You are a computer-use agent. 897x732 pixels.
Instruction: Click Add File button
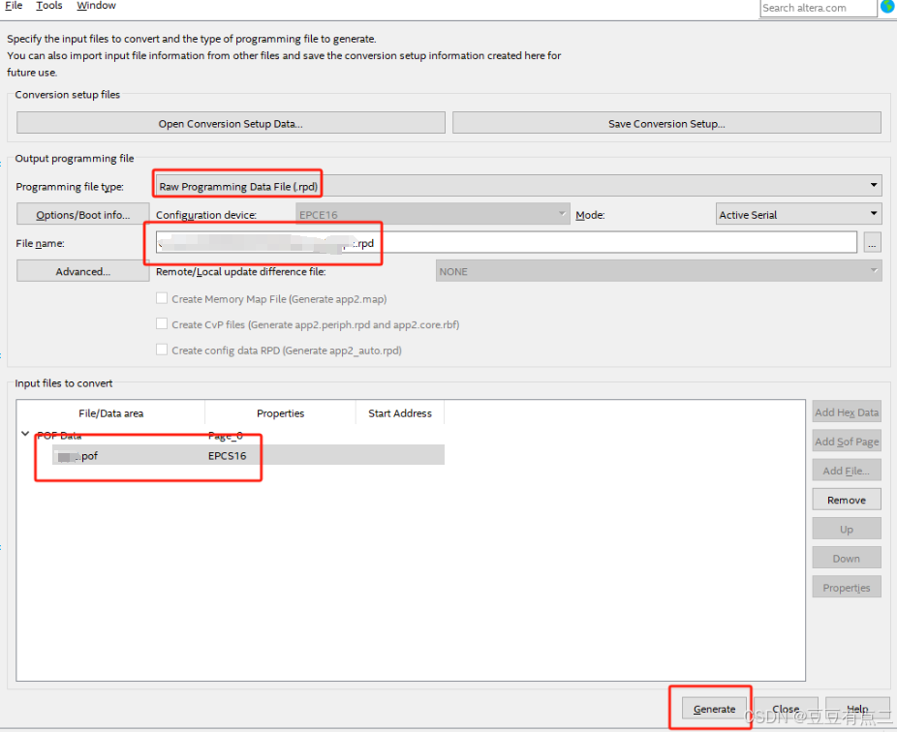click(847, 471)
